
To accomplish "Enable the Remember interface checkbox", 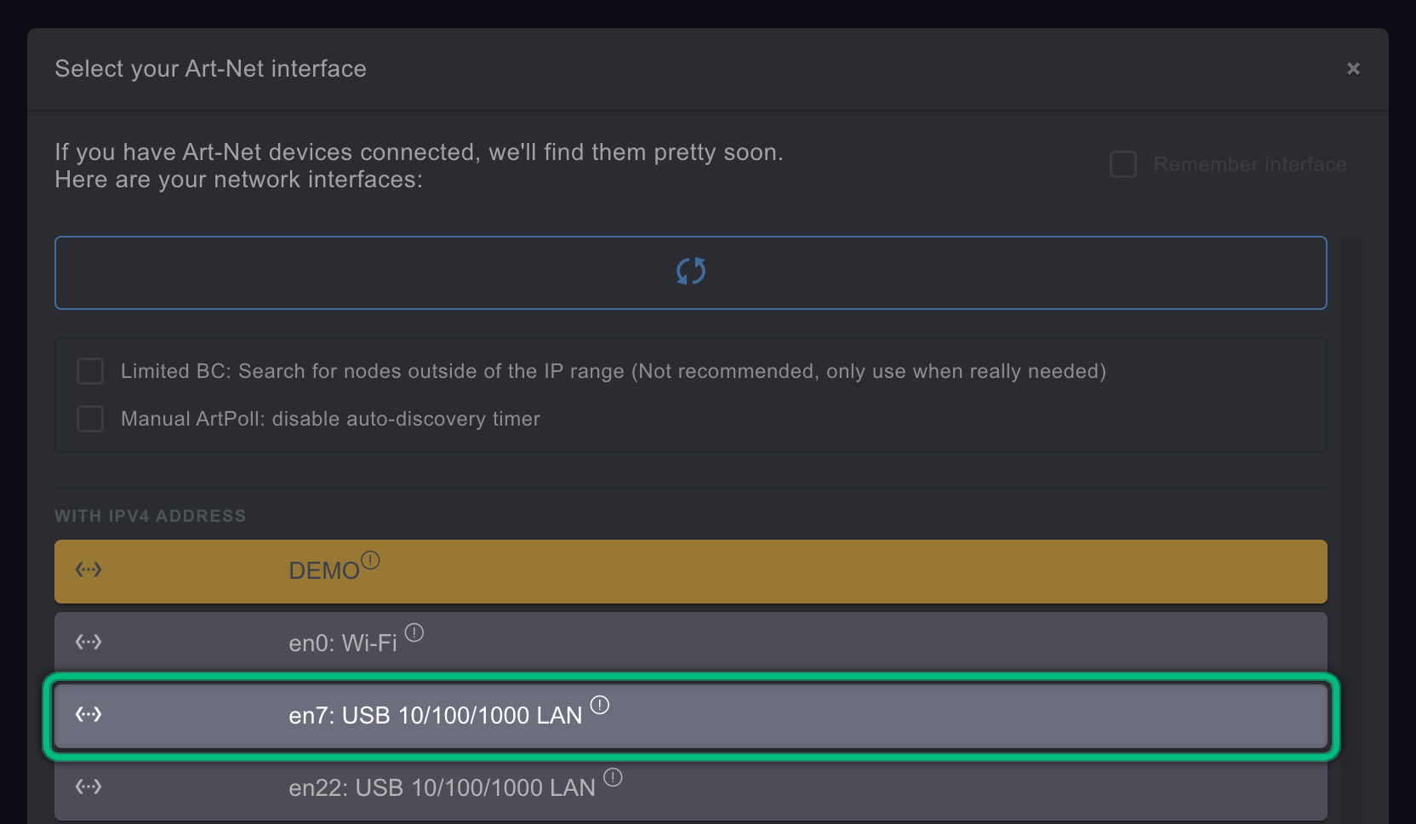I will point(1123,164).
